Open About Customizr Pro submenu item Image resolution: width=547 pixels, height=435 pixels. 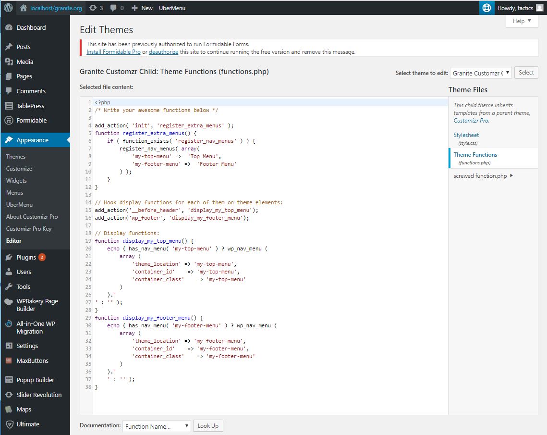click(x=32, y=217)
